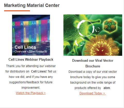Select the "Cell Lines Webinar Playback" title
124x108 pixels.
(x=31, y=59)
